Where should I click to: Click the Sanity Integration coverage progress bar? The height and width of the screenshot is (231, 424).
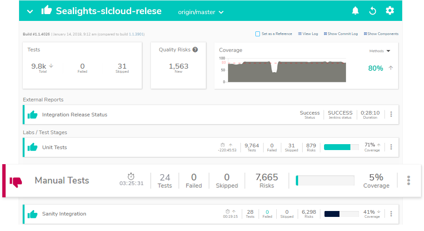click(x=341, y=214)
